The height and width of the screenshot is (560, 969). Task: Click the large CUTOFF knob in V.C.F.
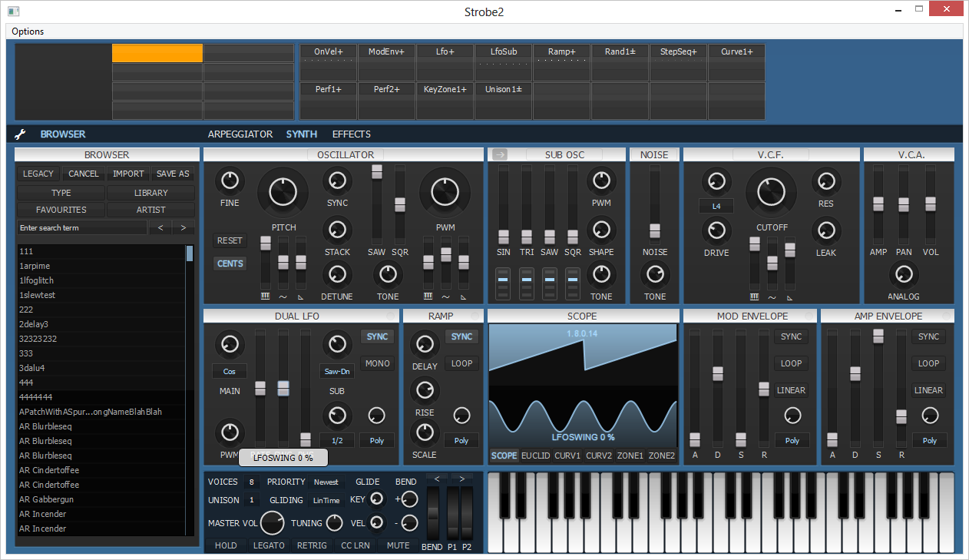point(771,192)
